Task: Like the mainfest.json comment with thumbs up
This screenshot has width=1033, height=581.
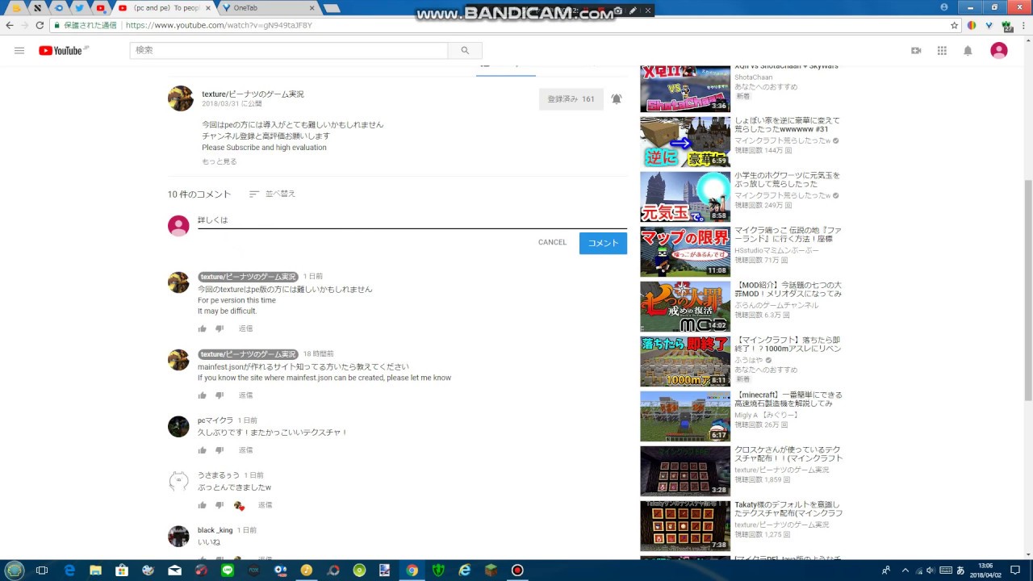Action: (x=202, y=395)
